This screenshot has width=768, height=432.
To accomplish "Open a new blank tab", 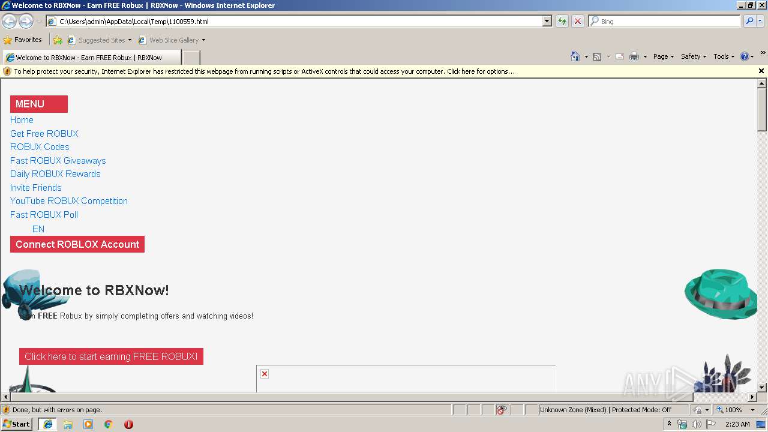I will click(191, 58).
